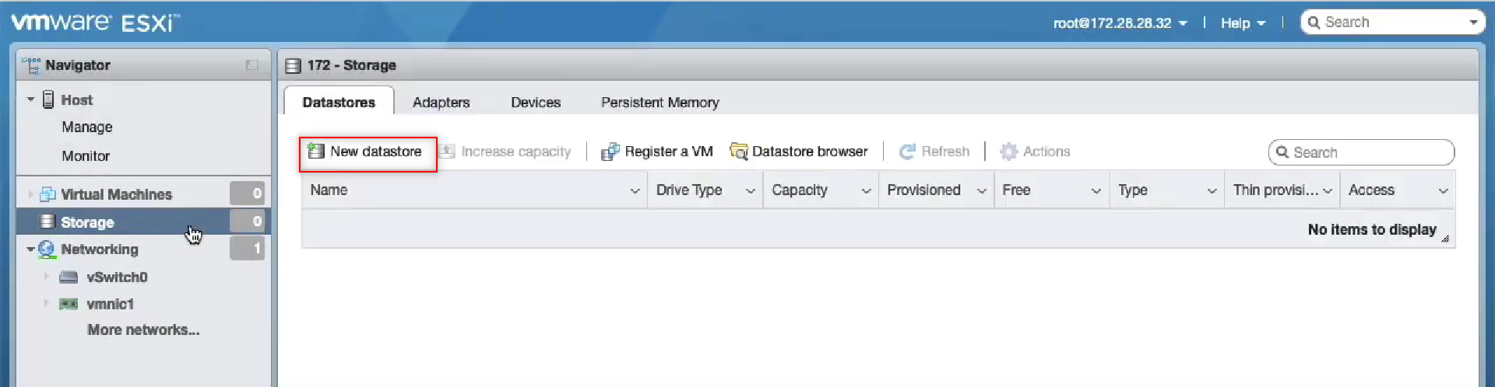
Task: Click the vSwitch0 switch icon
Action: click(x=69, y=277)
